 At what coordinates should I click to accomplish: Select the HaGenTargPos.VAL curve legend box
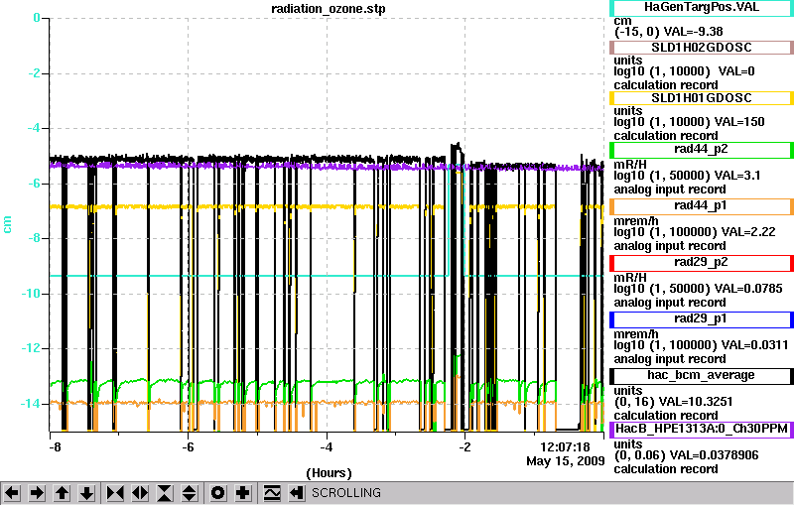pos(702,8)
